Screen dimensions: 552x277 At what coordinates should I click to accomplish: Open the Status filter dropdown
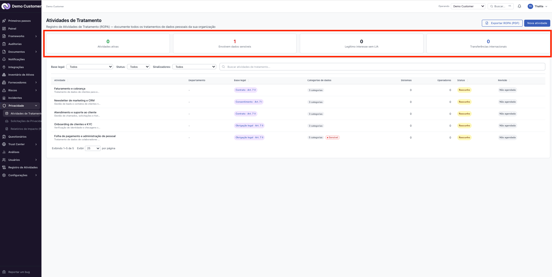tap(138, 67)
